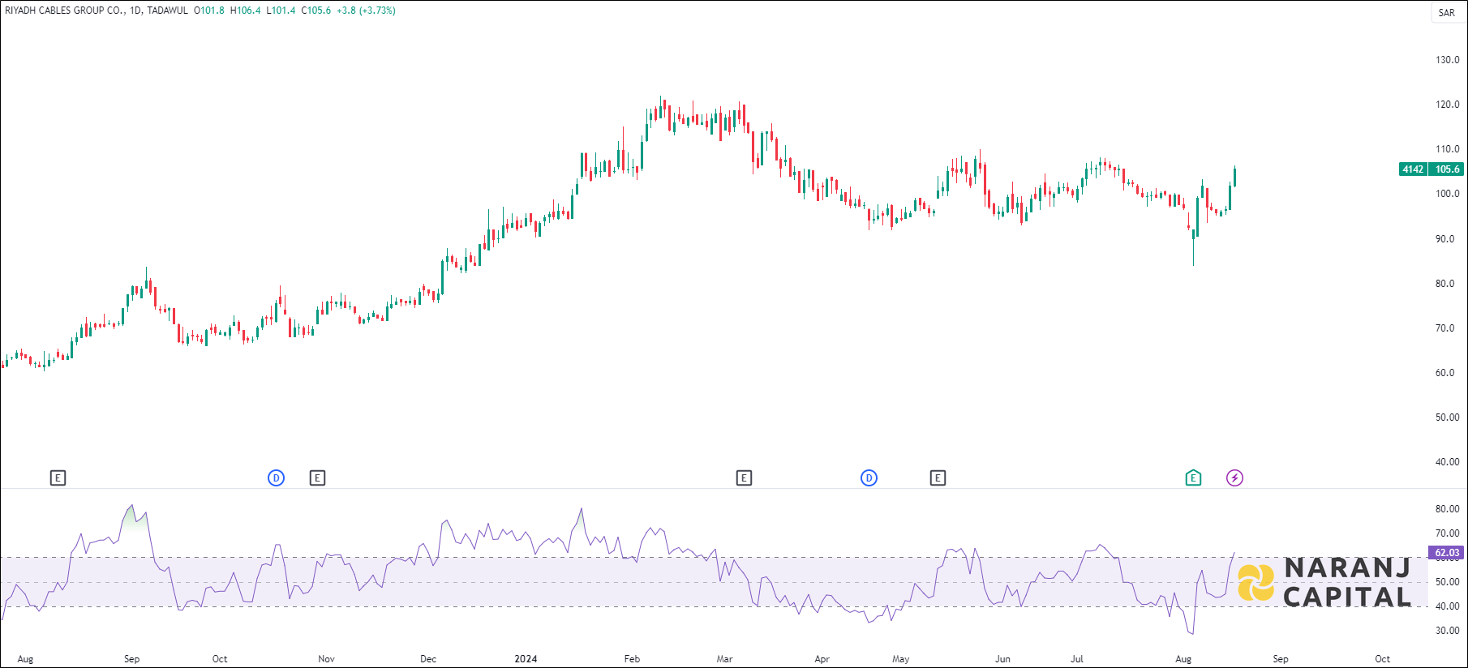Open the earnings E marker near early November
1468x668 pixels.
point(317,478)
